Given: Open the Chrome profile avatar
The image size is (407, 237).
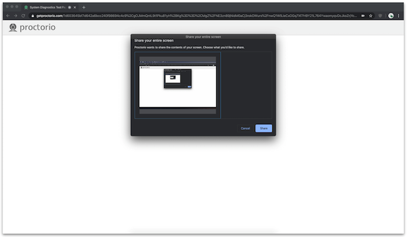Looking at the screenshot, I should coord(390,16).
